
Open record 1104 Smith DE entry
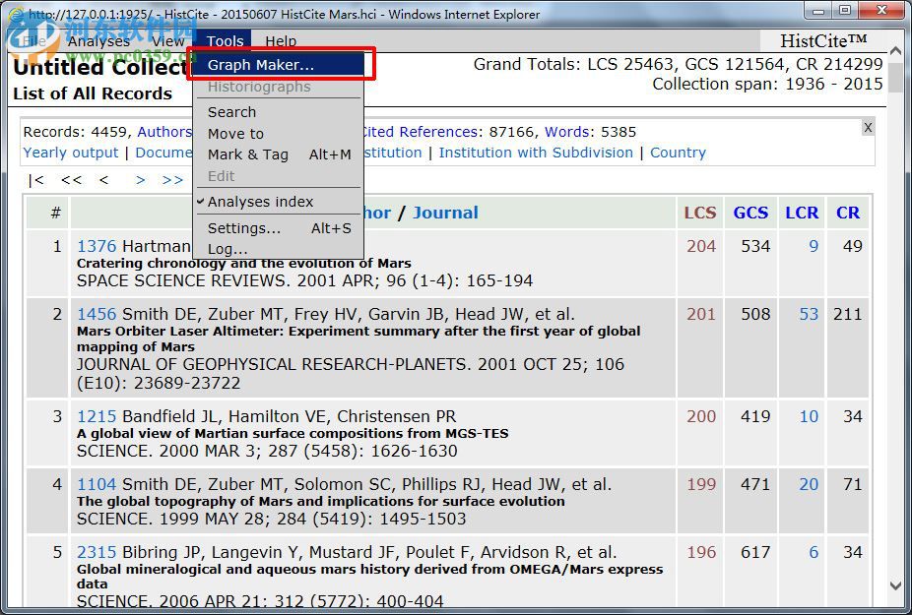pos(97,484)
